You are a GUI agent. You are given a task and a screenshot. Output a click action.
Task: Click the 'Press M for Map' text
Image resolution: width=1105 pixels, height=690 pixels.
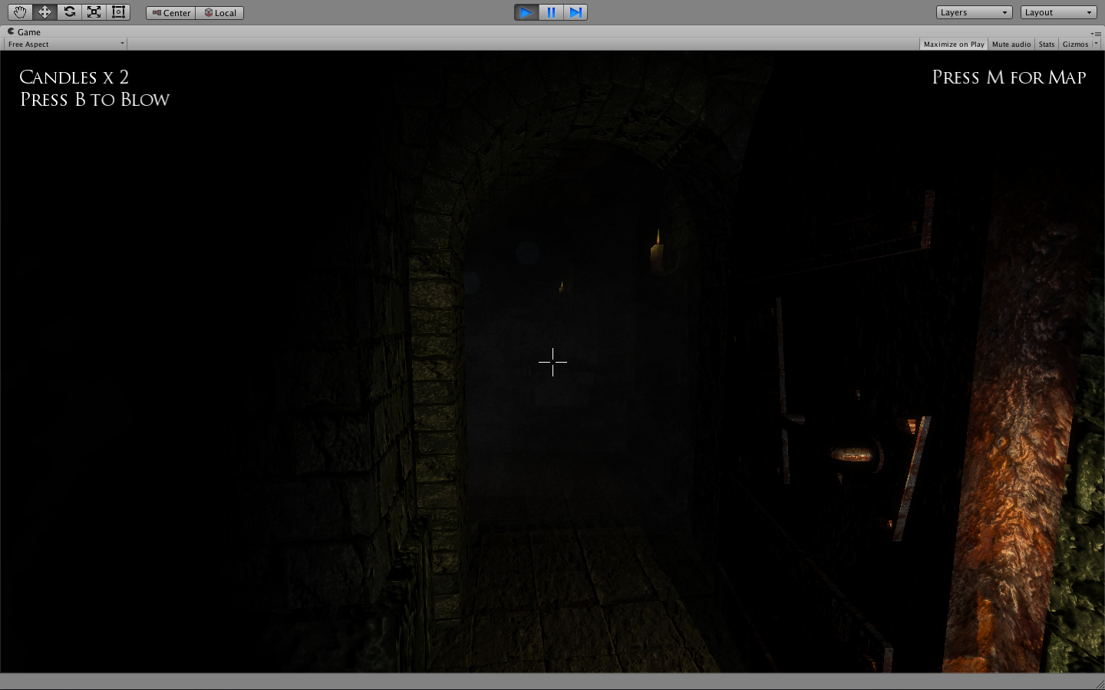1009,77
